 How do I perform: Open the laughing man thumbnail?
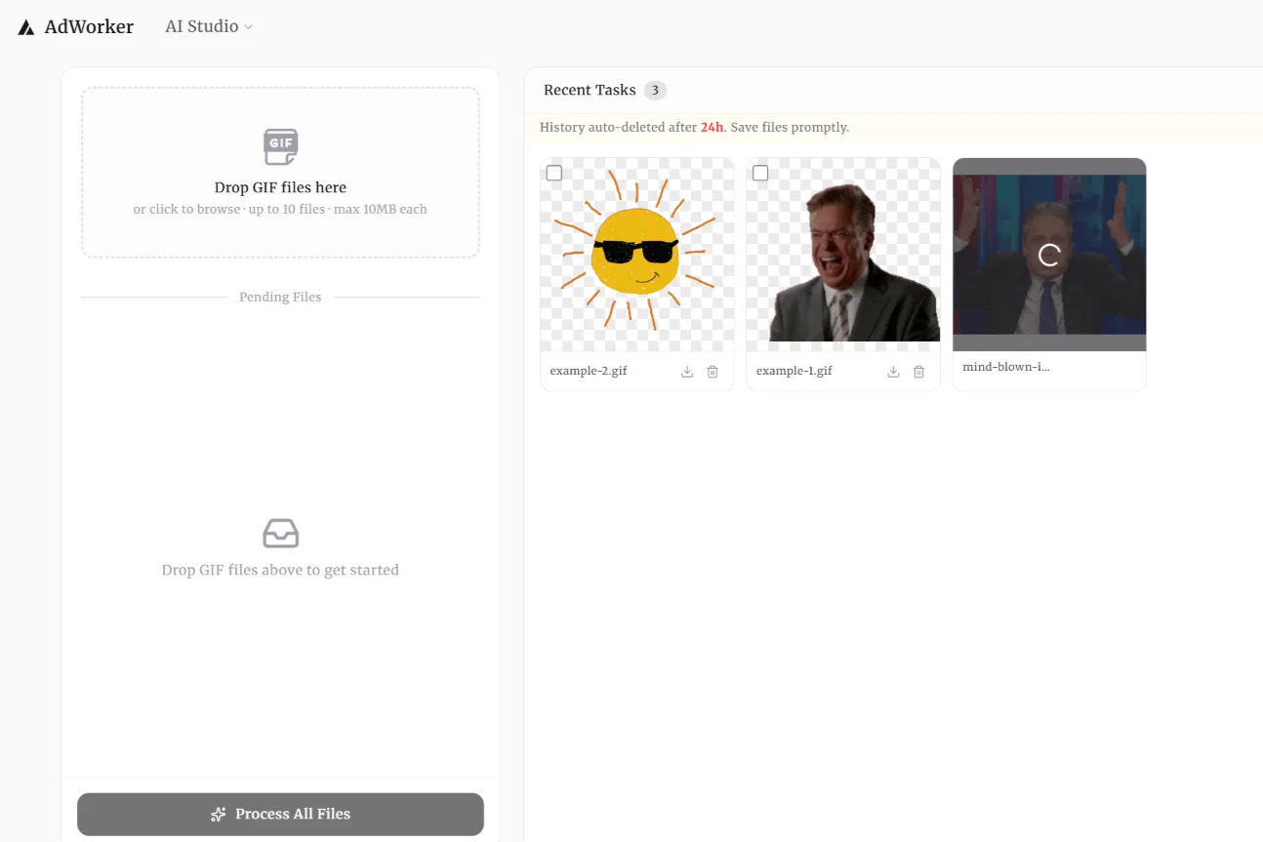843,255
